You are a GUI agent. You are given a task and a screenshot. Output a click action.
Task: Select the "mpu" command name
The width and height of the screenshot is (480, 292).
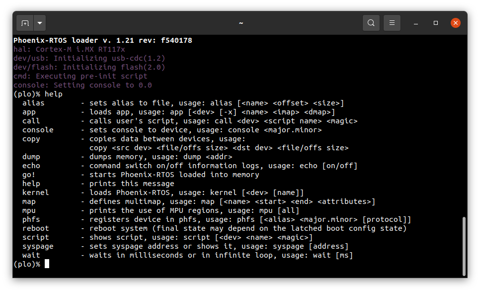29,210
